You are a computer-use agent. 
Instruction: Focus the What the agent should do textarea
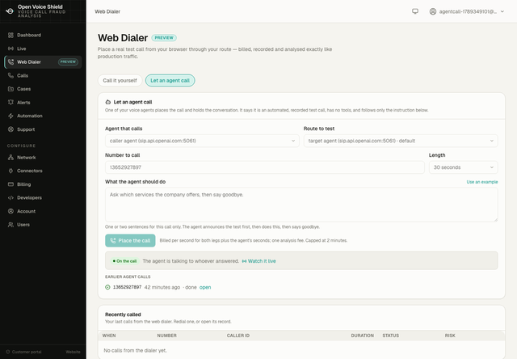coord(301,205)
